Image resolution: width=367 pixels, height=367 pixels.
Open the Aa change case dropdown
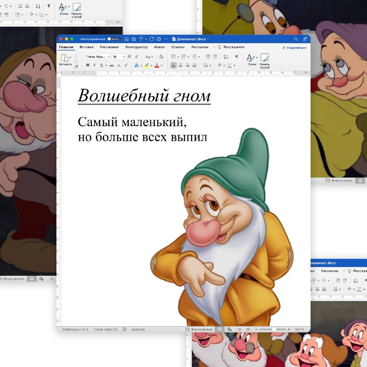149,56
